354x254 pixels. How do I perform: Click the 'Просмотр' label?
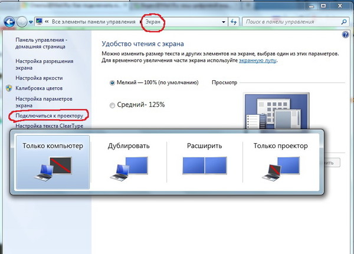[x=224, y=83]
